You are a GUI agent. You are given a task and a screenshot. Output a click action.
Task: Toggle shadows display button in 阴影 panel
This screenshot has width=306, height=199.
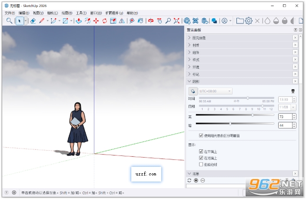pos(193,91)
